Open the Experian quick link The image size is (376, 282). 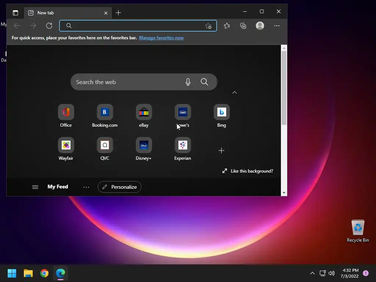point(183,149)
